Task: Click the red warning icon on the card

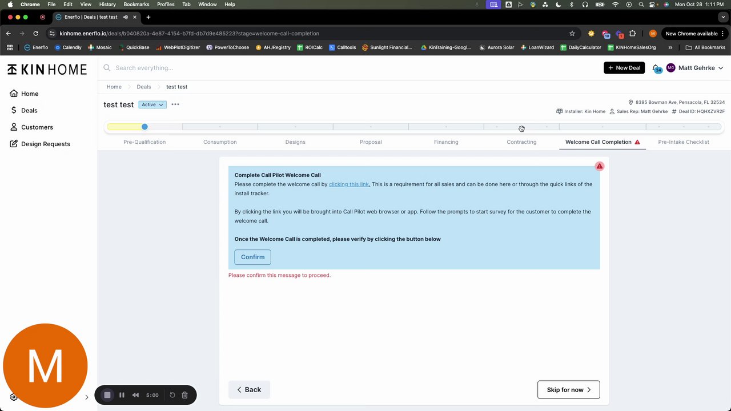Action: (599, 166)
